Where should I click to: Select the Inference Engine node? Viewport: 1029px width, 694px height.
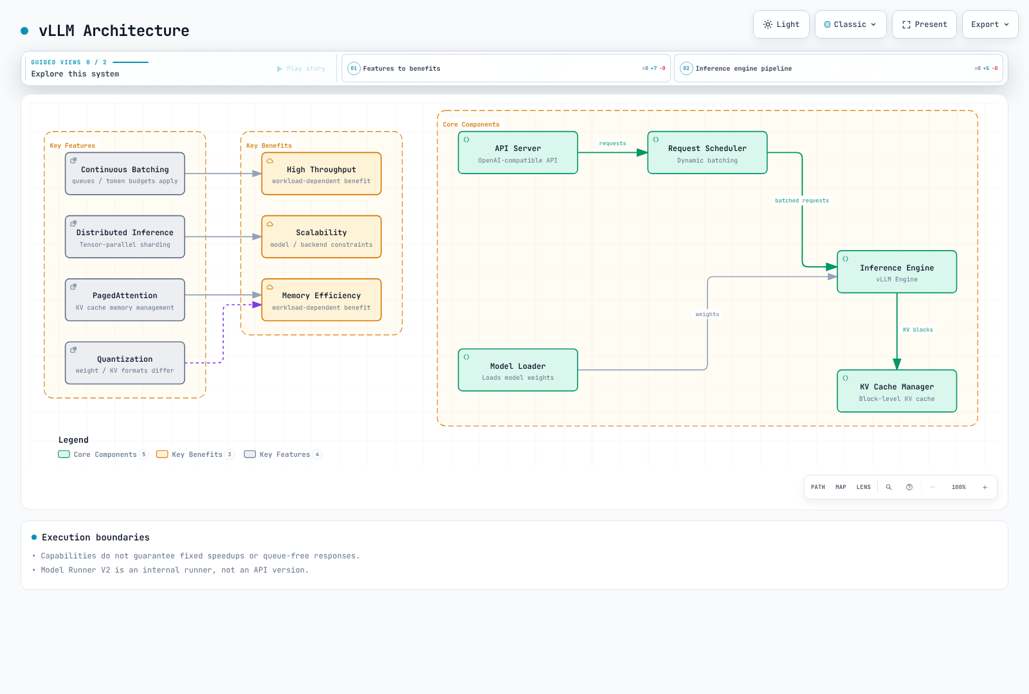click(897, 272)
